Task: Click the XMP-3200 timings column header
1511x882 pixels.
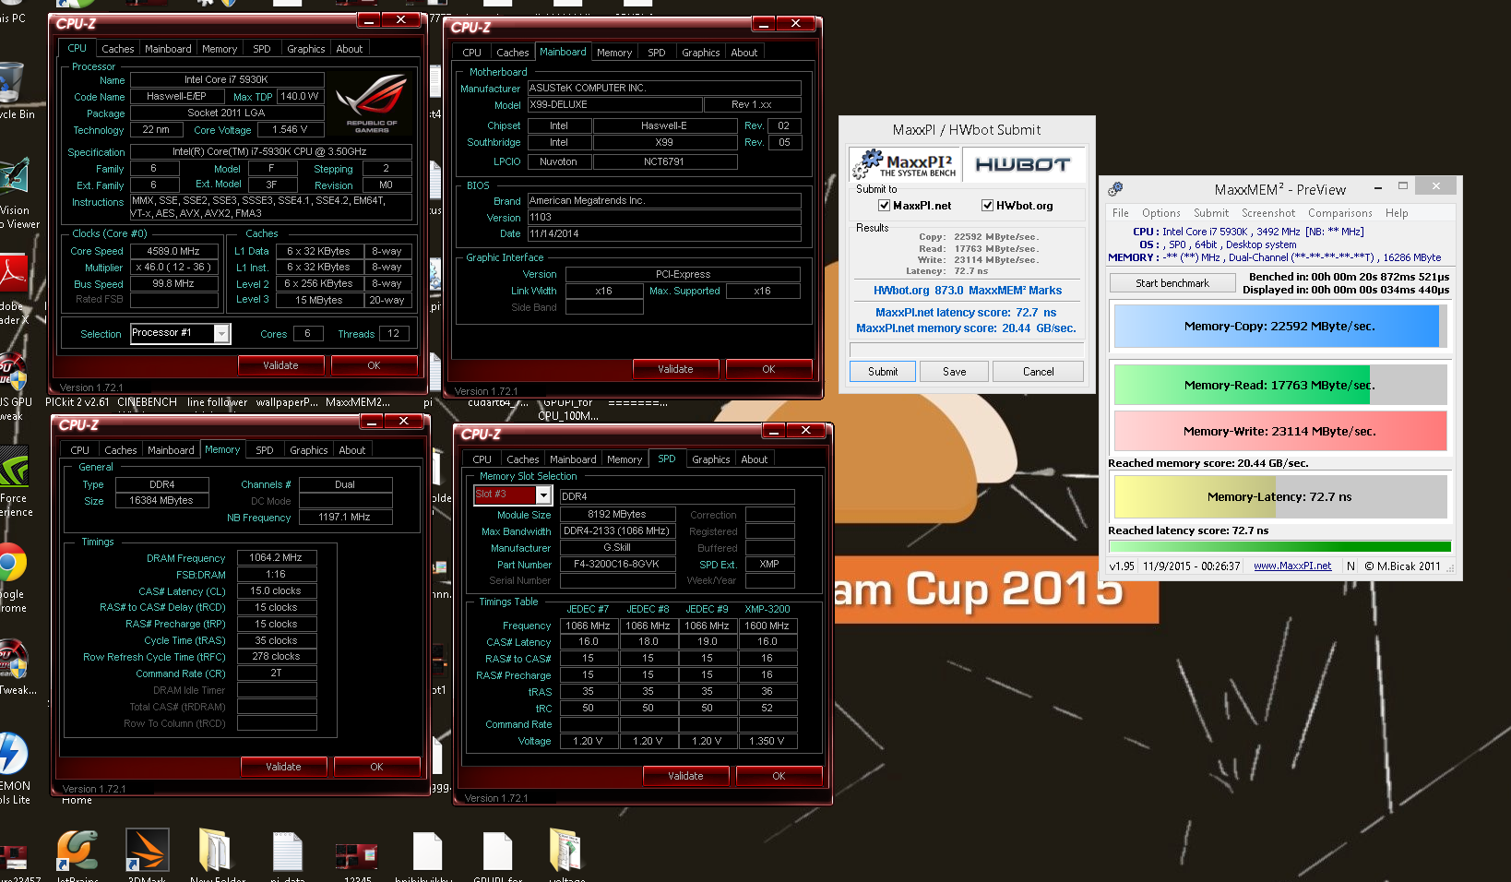Action: pos(767,609)
